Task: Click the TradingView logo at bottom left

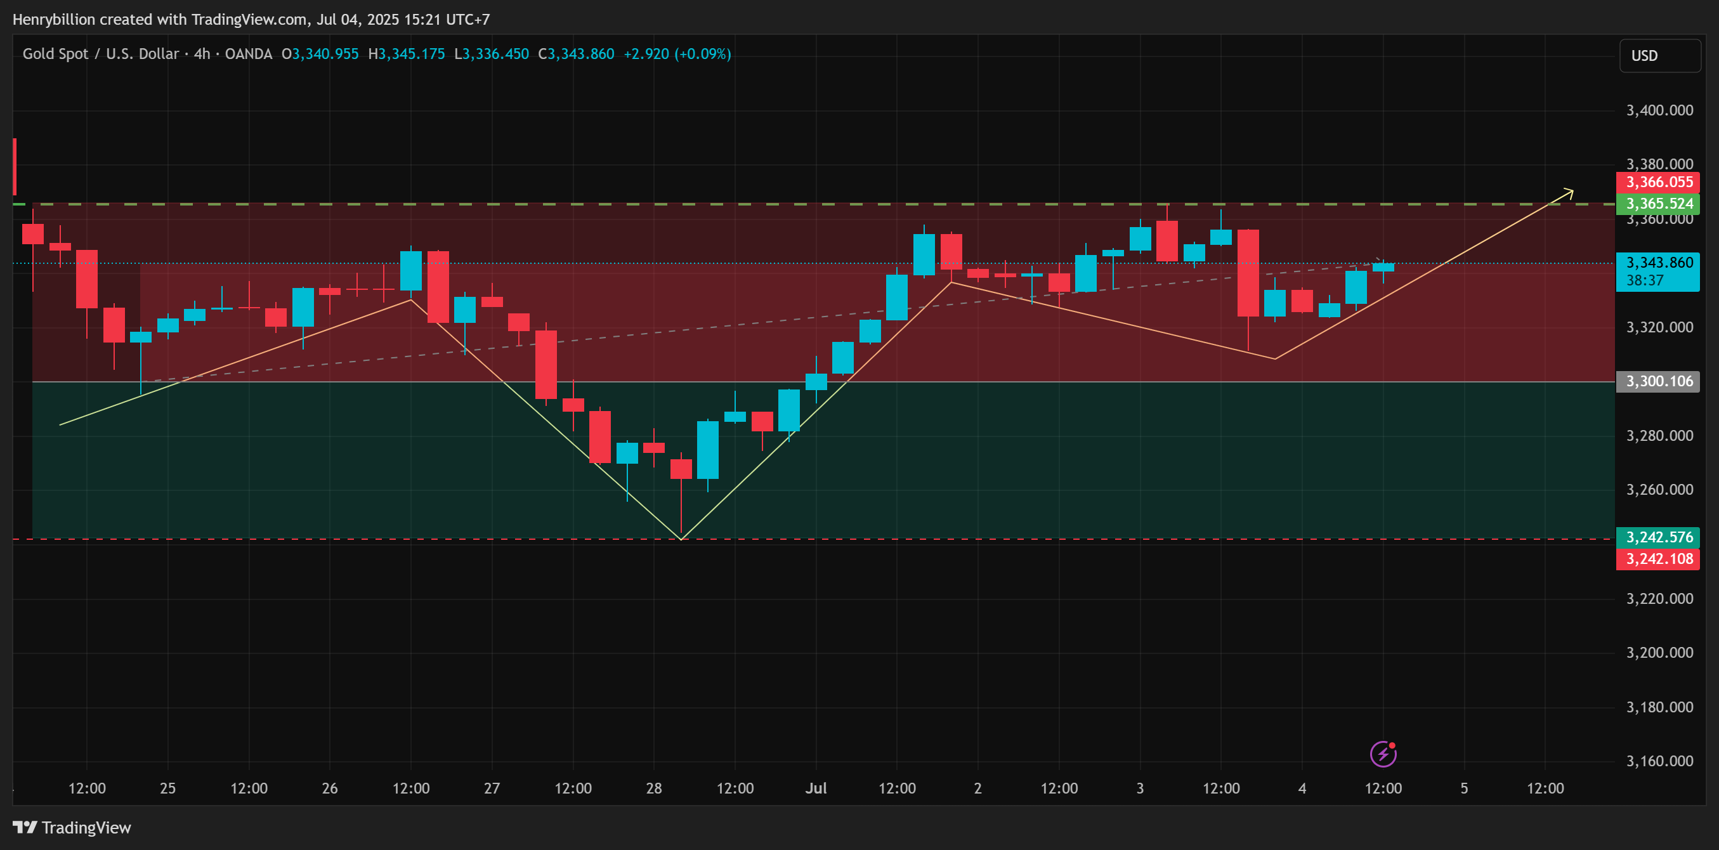Action: click(72, 827)
